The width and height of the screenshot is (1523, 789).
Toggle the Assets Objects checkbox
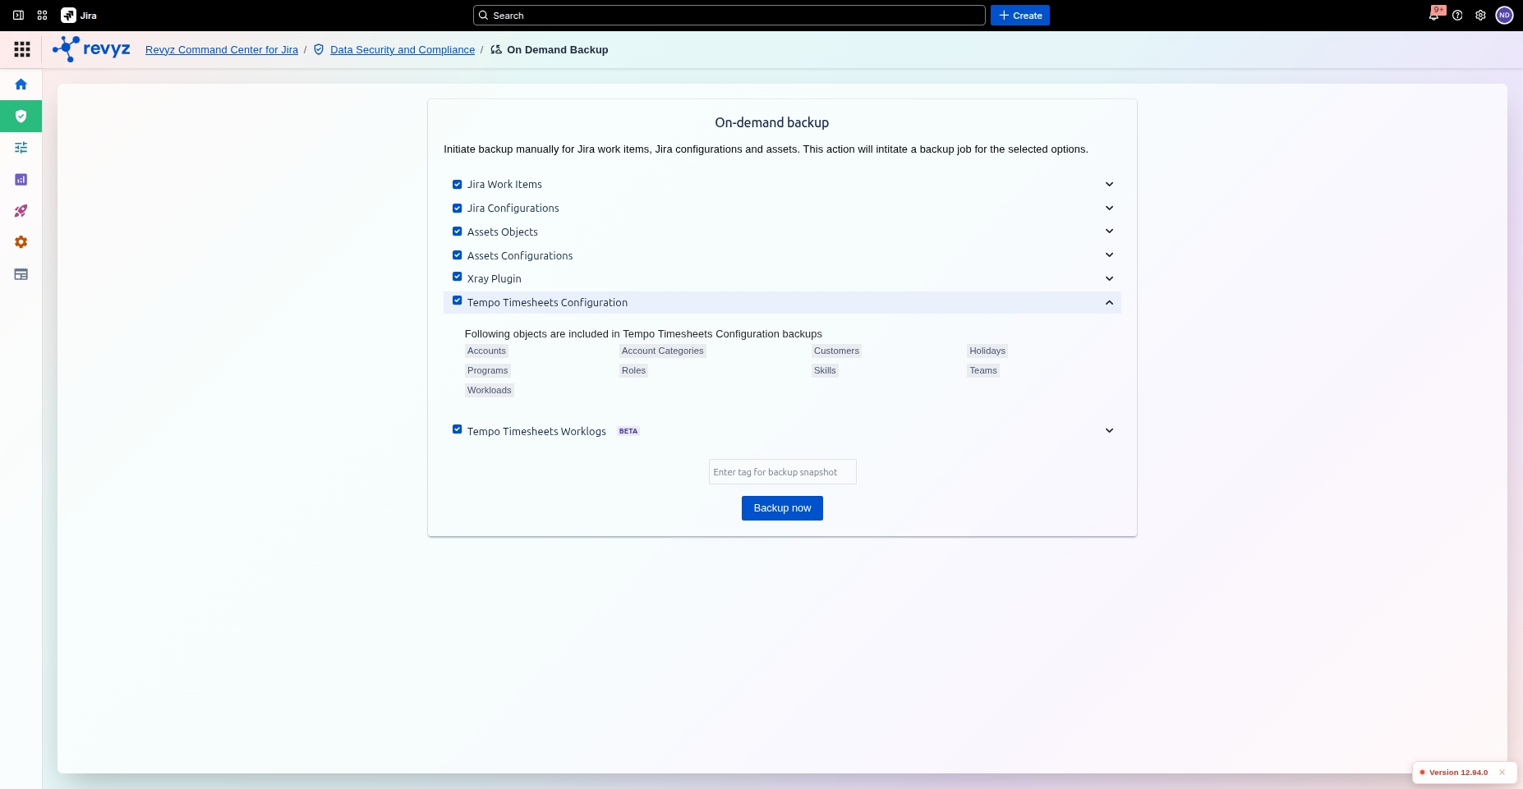click(458, 232)
